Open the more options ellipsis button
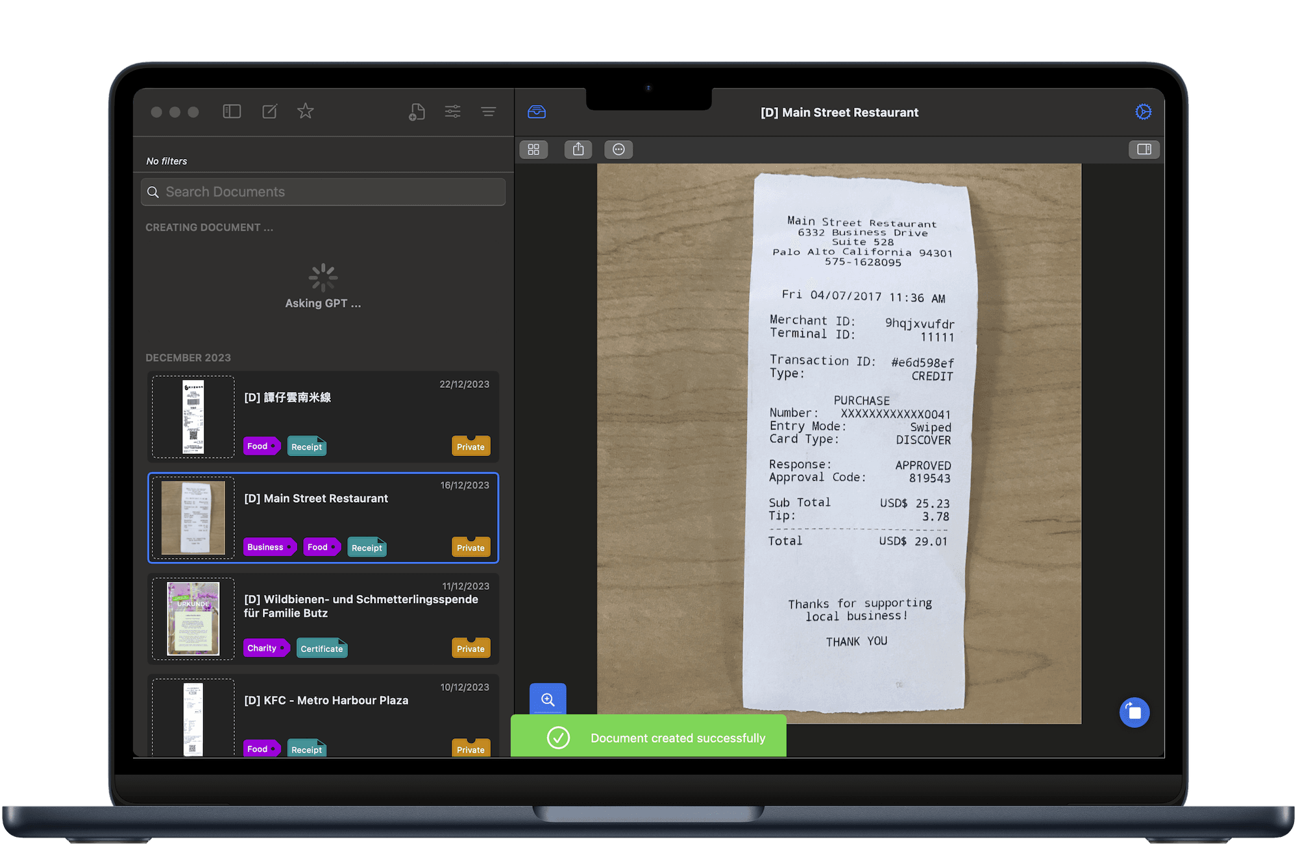Image resolution: width=1298 pixels, height=846 pixels. click(618, 150)
